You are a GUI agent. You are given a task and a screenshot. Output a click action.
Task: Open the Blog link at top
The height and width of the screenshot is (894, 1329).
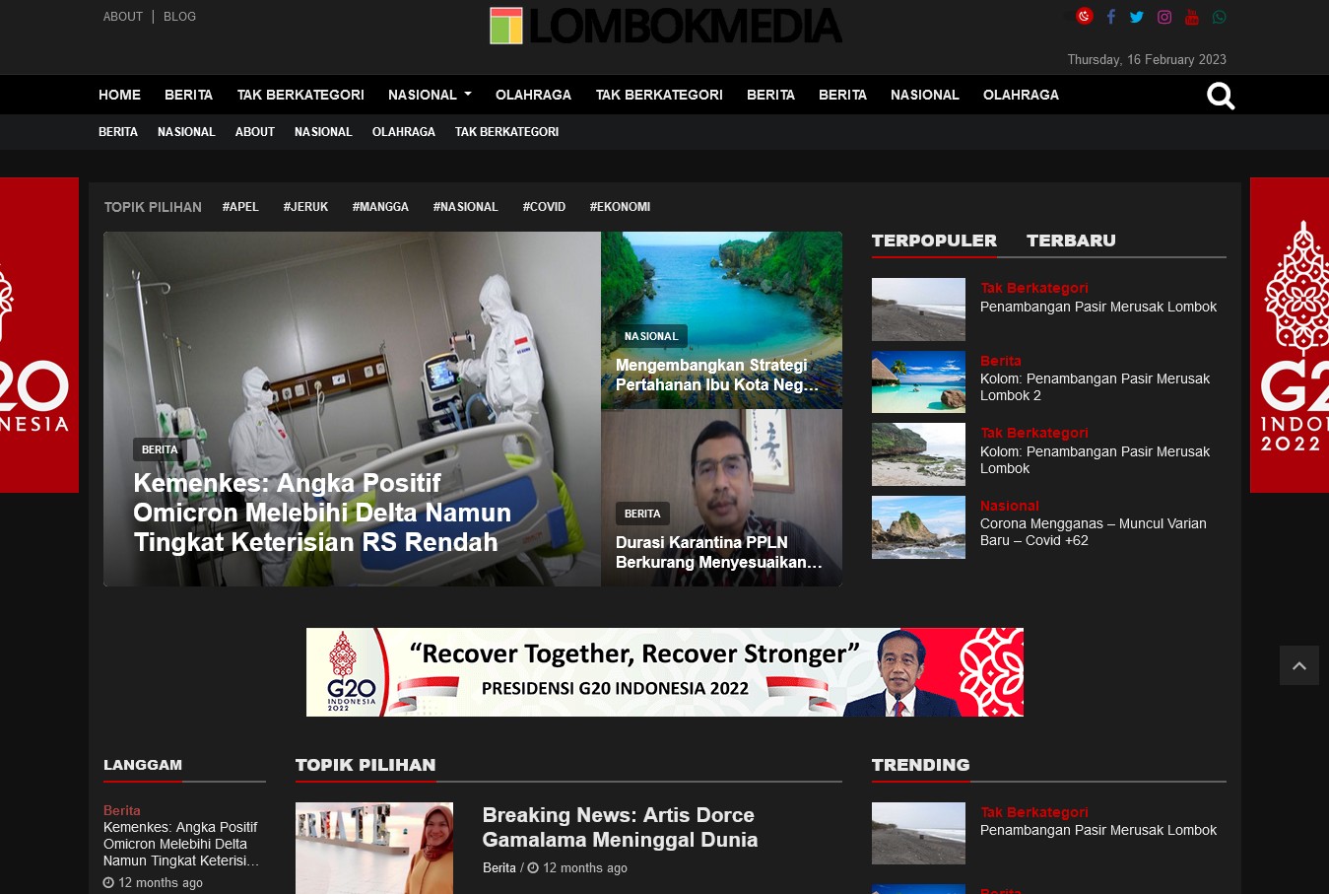pyautogui.click(x=179, y=17)
